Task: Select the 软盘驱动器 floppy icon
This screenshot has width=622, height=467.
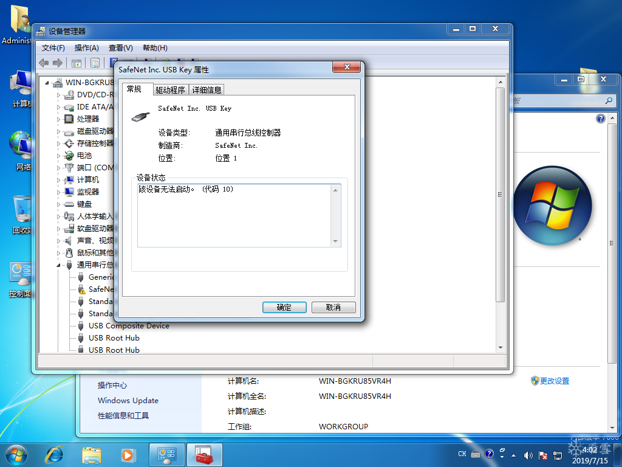Action: click(x=69, y=229)
